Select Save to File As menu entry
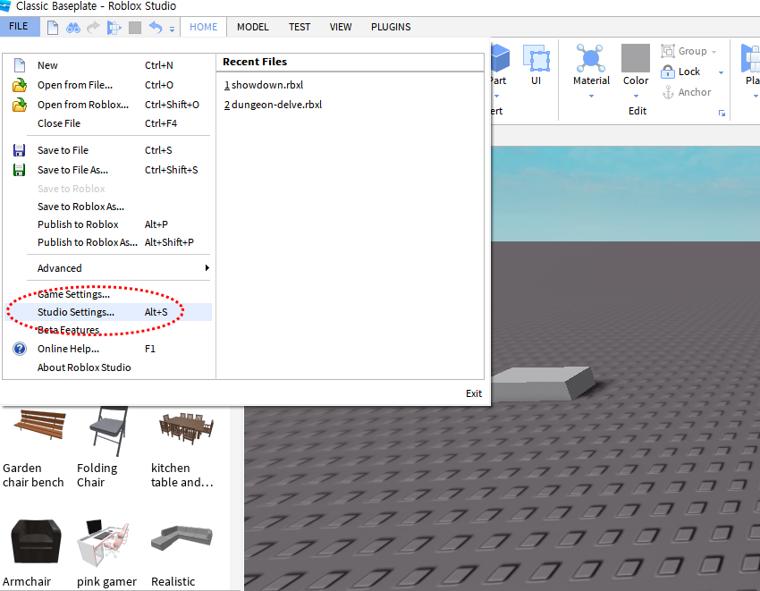This screenshot has width=760, height=591. (x=108, y=170)
